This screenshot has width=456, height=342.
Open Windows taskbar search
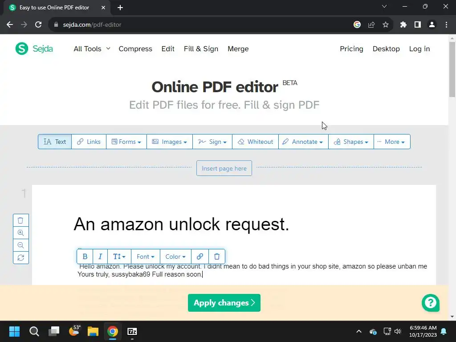(x=34, y=331)
